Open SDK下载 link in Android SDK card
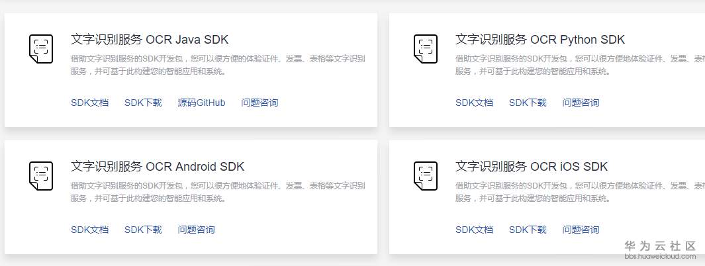This screenshot has height=266, width=705. pyautogui.click(x=143, y=230)
